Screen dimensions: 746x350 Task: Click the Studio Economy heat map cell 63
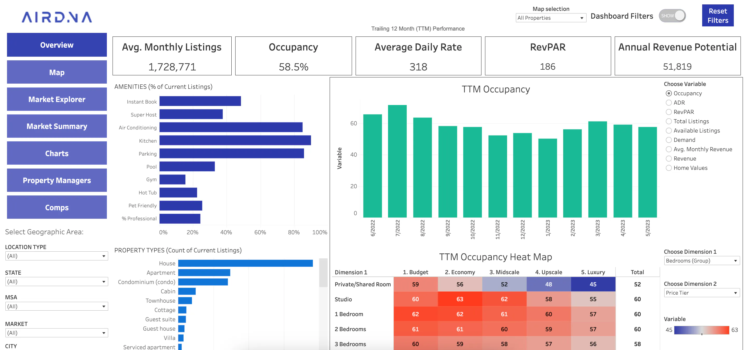460,299
